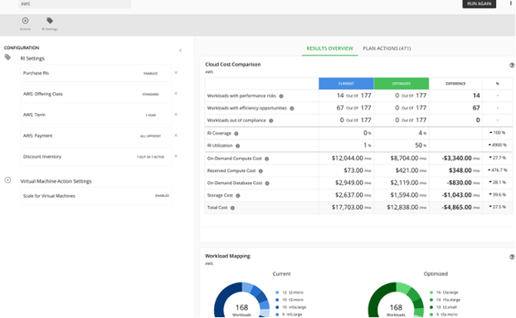Remove the Purchase RIs setting
Image resolution: width=516 pixels, height=318 pixels.
click(x=176, y=73)
